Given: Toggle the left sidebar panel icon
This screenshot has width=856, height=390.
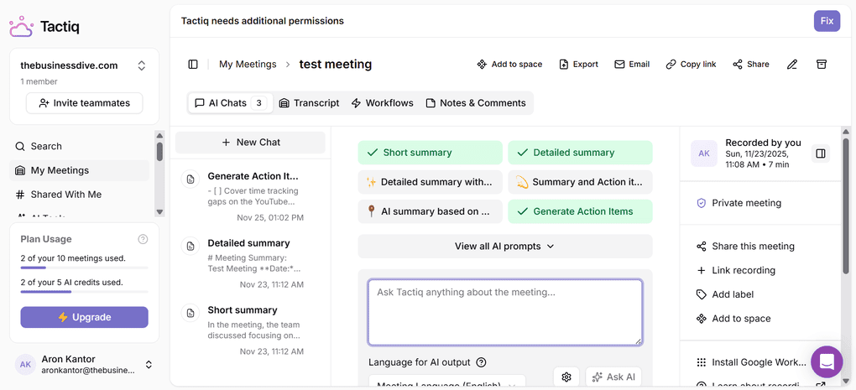Looking at the screenshot, I should tap(193, 65).
